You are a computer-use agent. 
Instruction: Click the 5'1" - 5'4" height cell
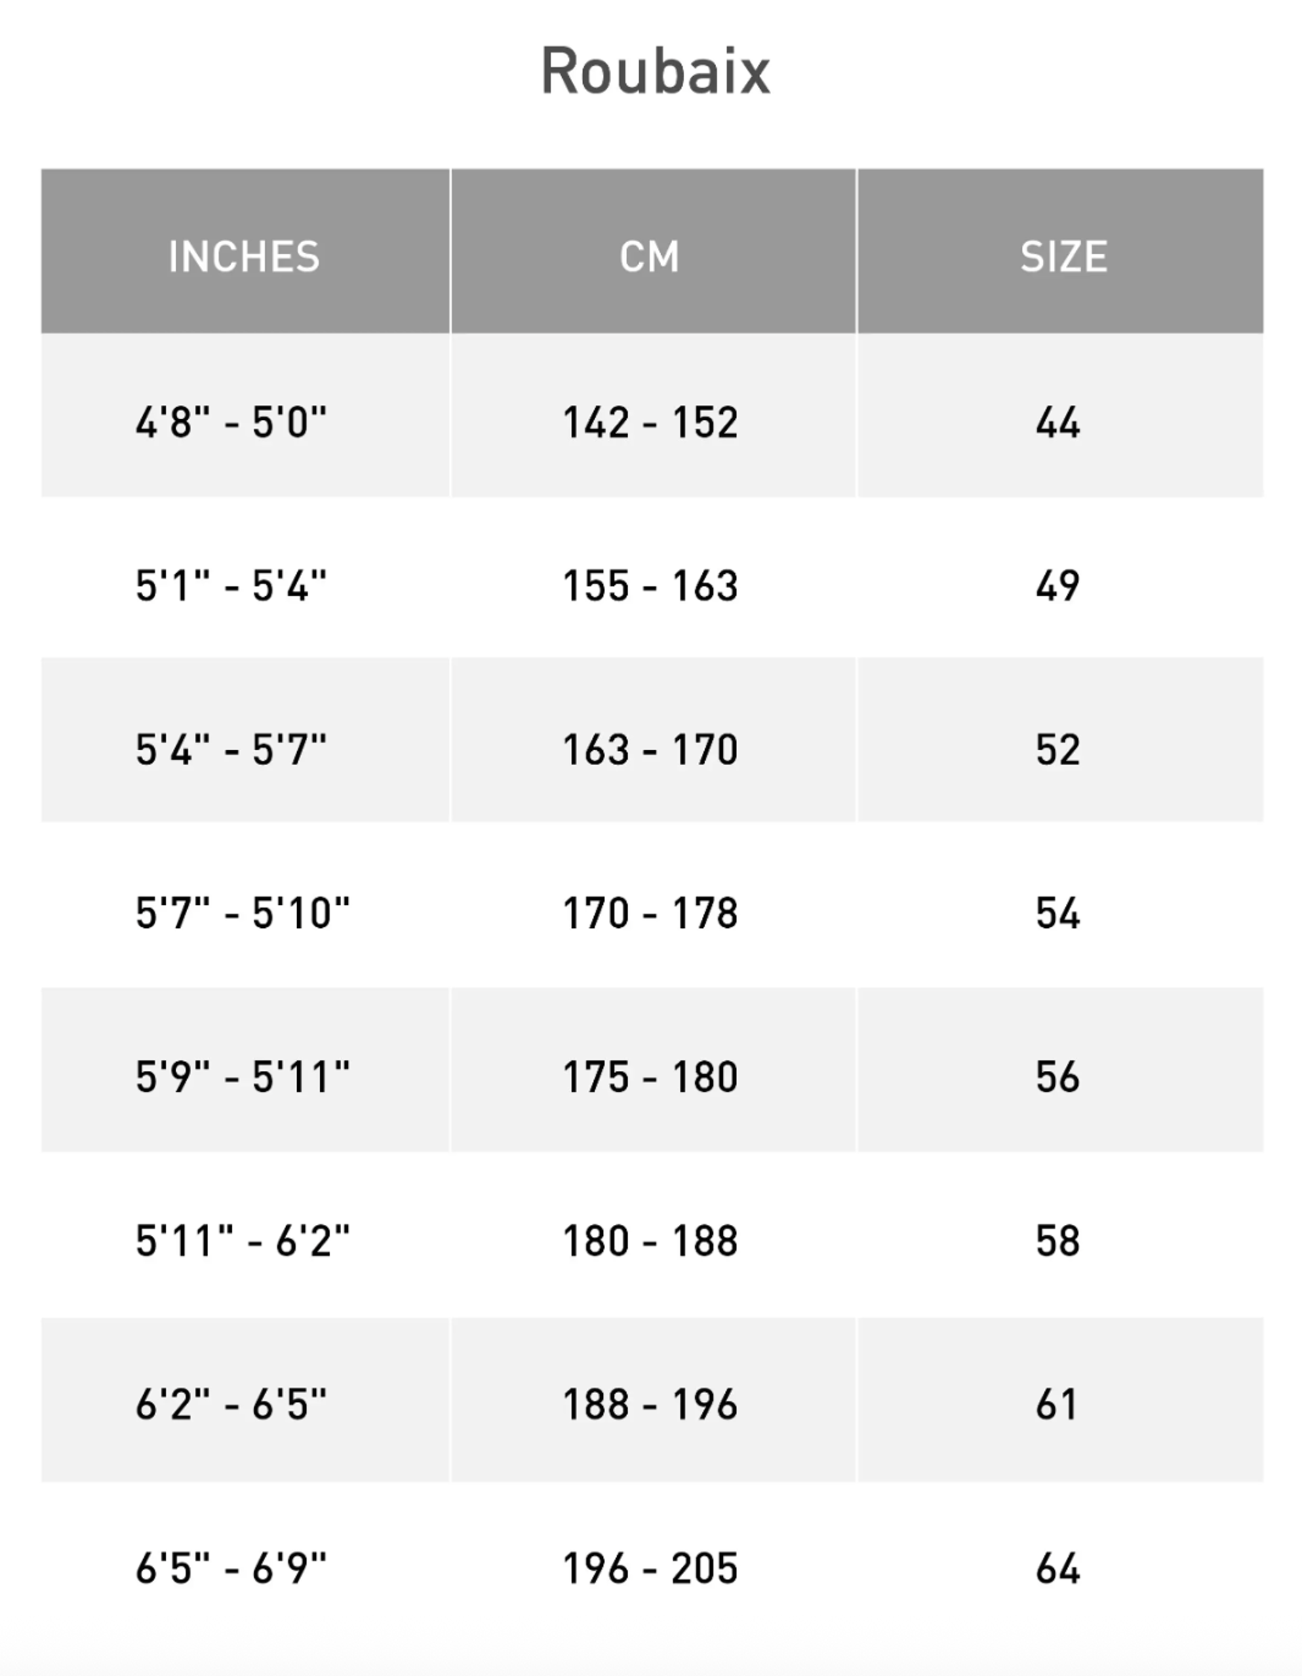pos(231,585)
